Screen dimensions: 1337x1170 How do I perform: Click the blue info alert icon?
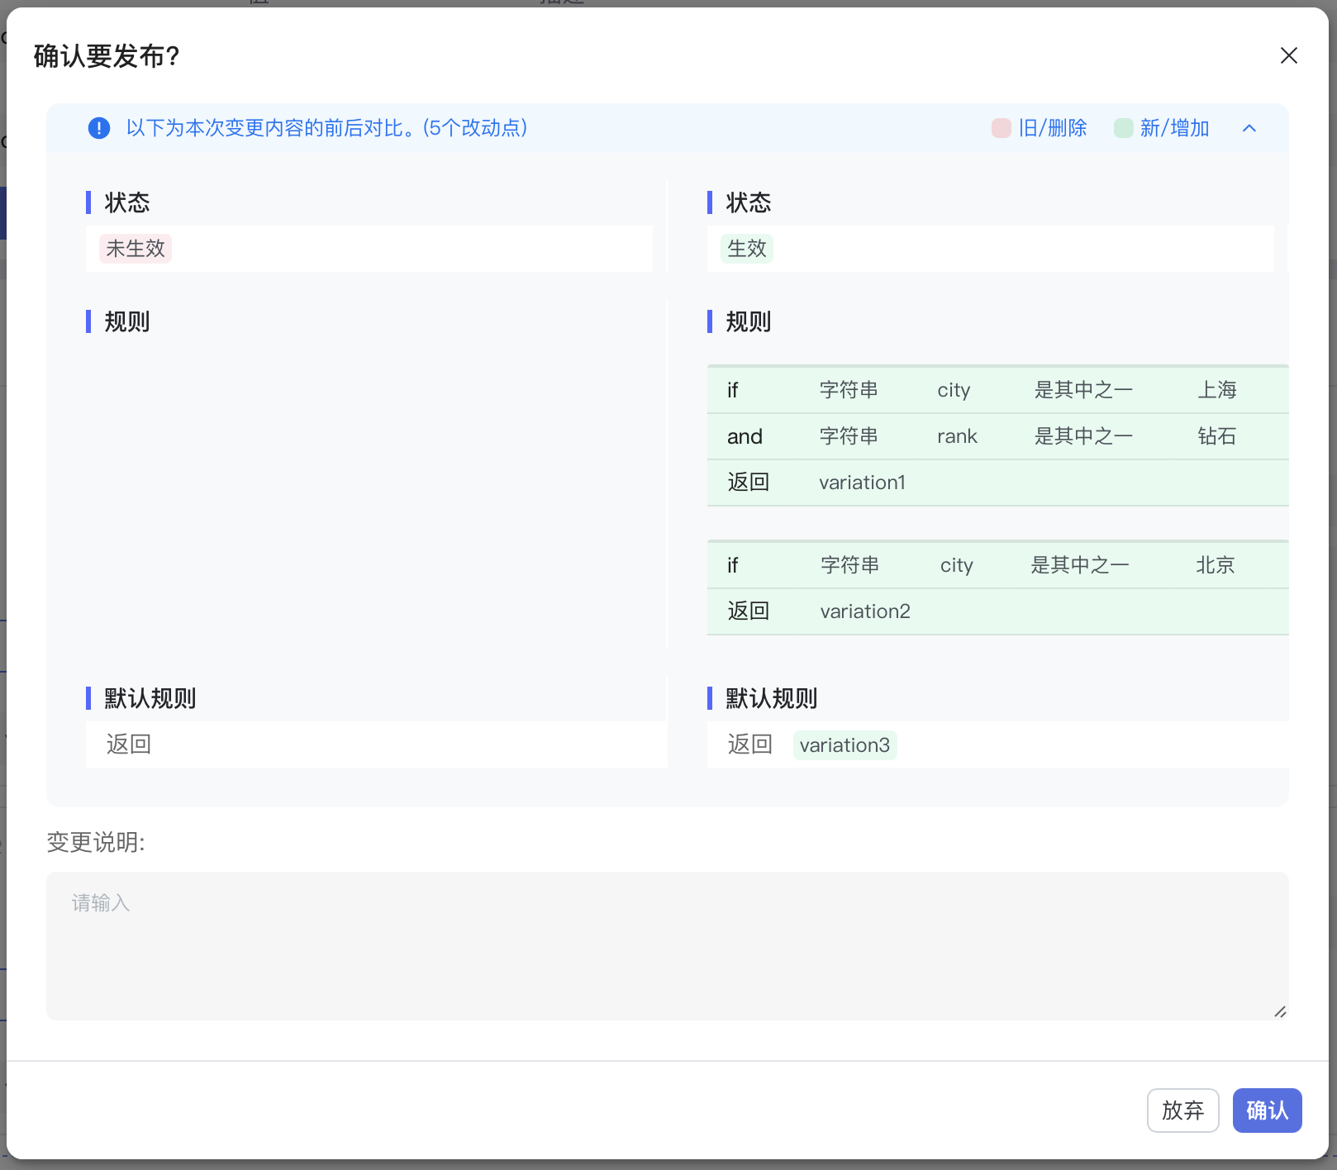[99, 128]
